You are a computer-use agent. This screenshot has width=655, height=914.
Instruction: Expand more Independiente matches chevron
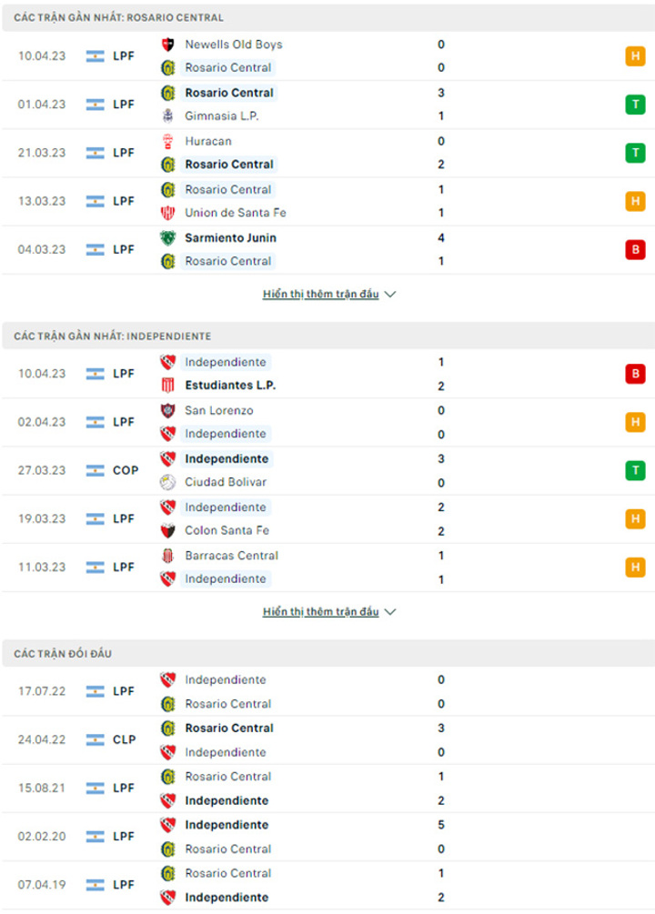pos(390,612)
